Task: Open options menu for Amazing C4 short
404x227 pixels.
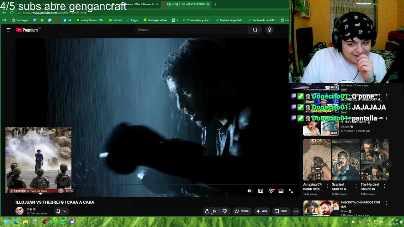Action: pyautogui.click(x=327, y=186)
